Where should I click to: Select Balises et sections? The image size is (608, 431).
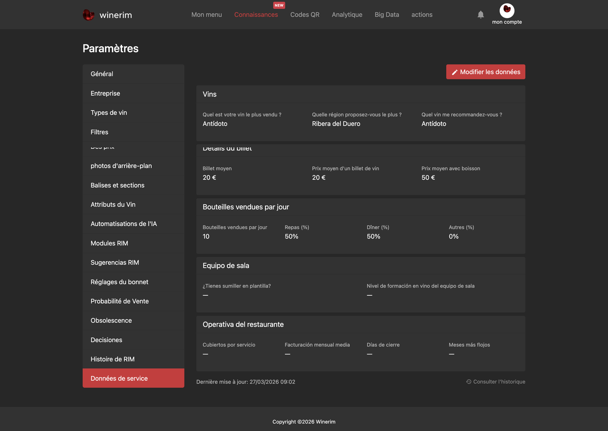point(133,185)
